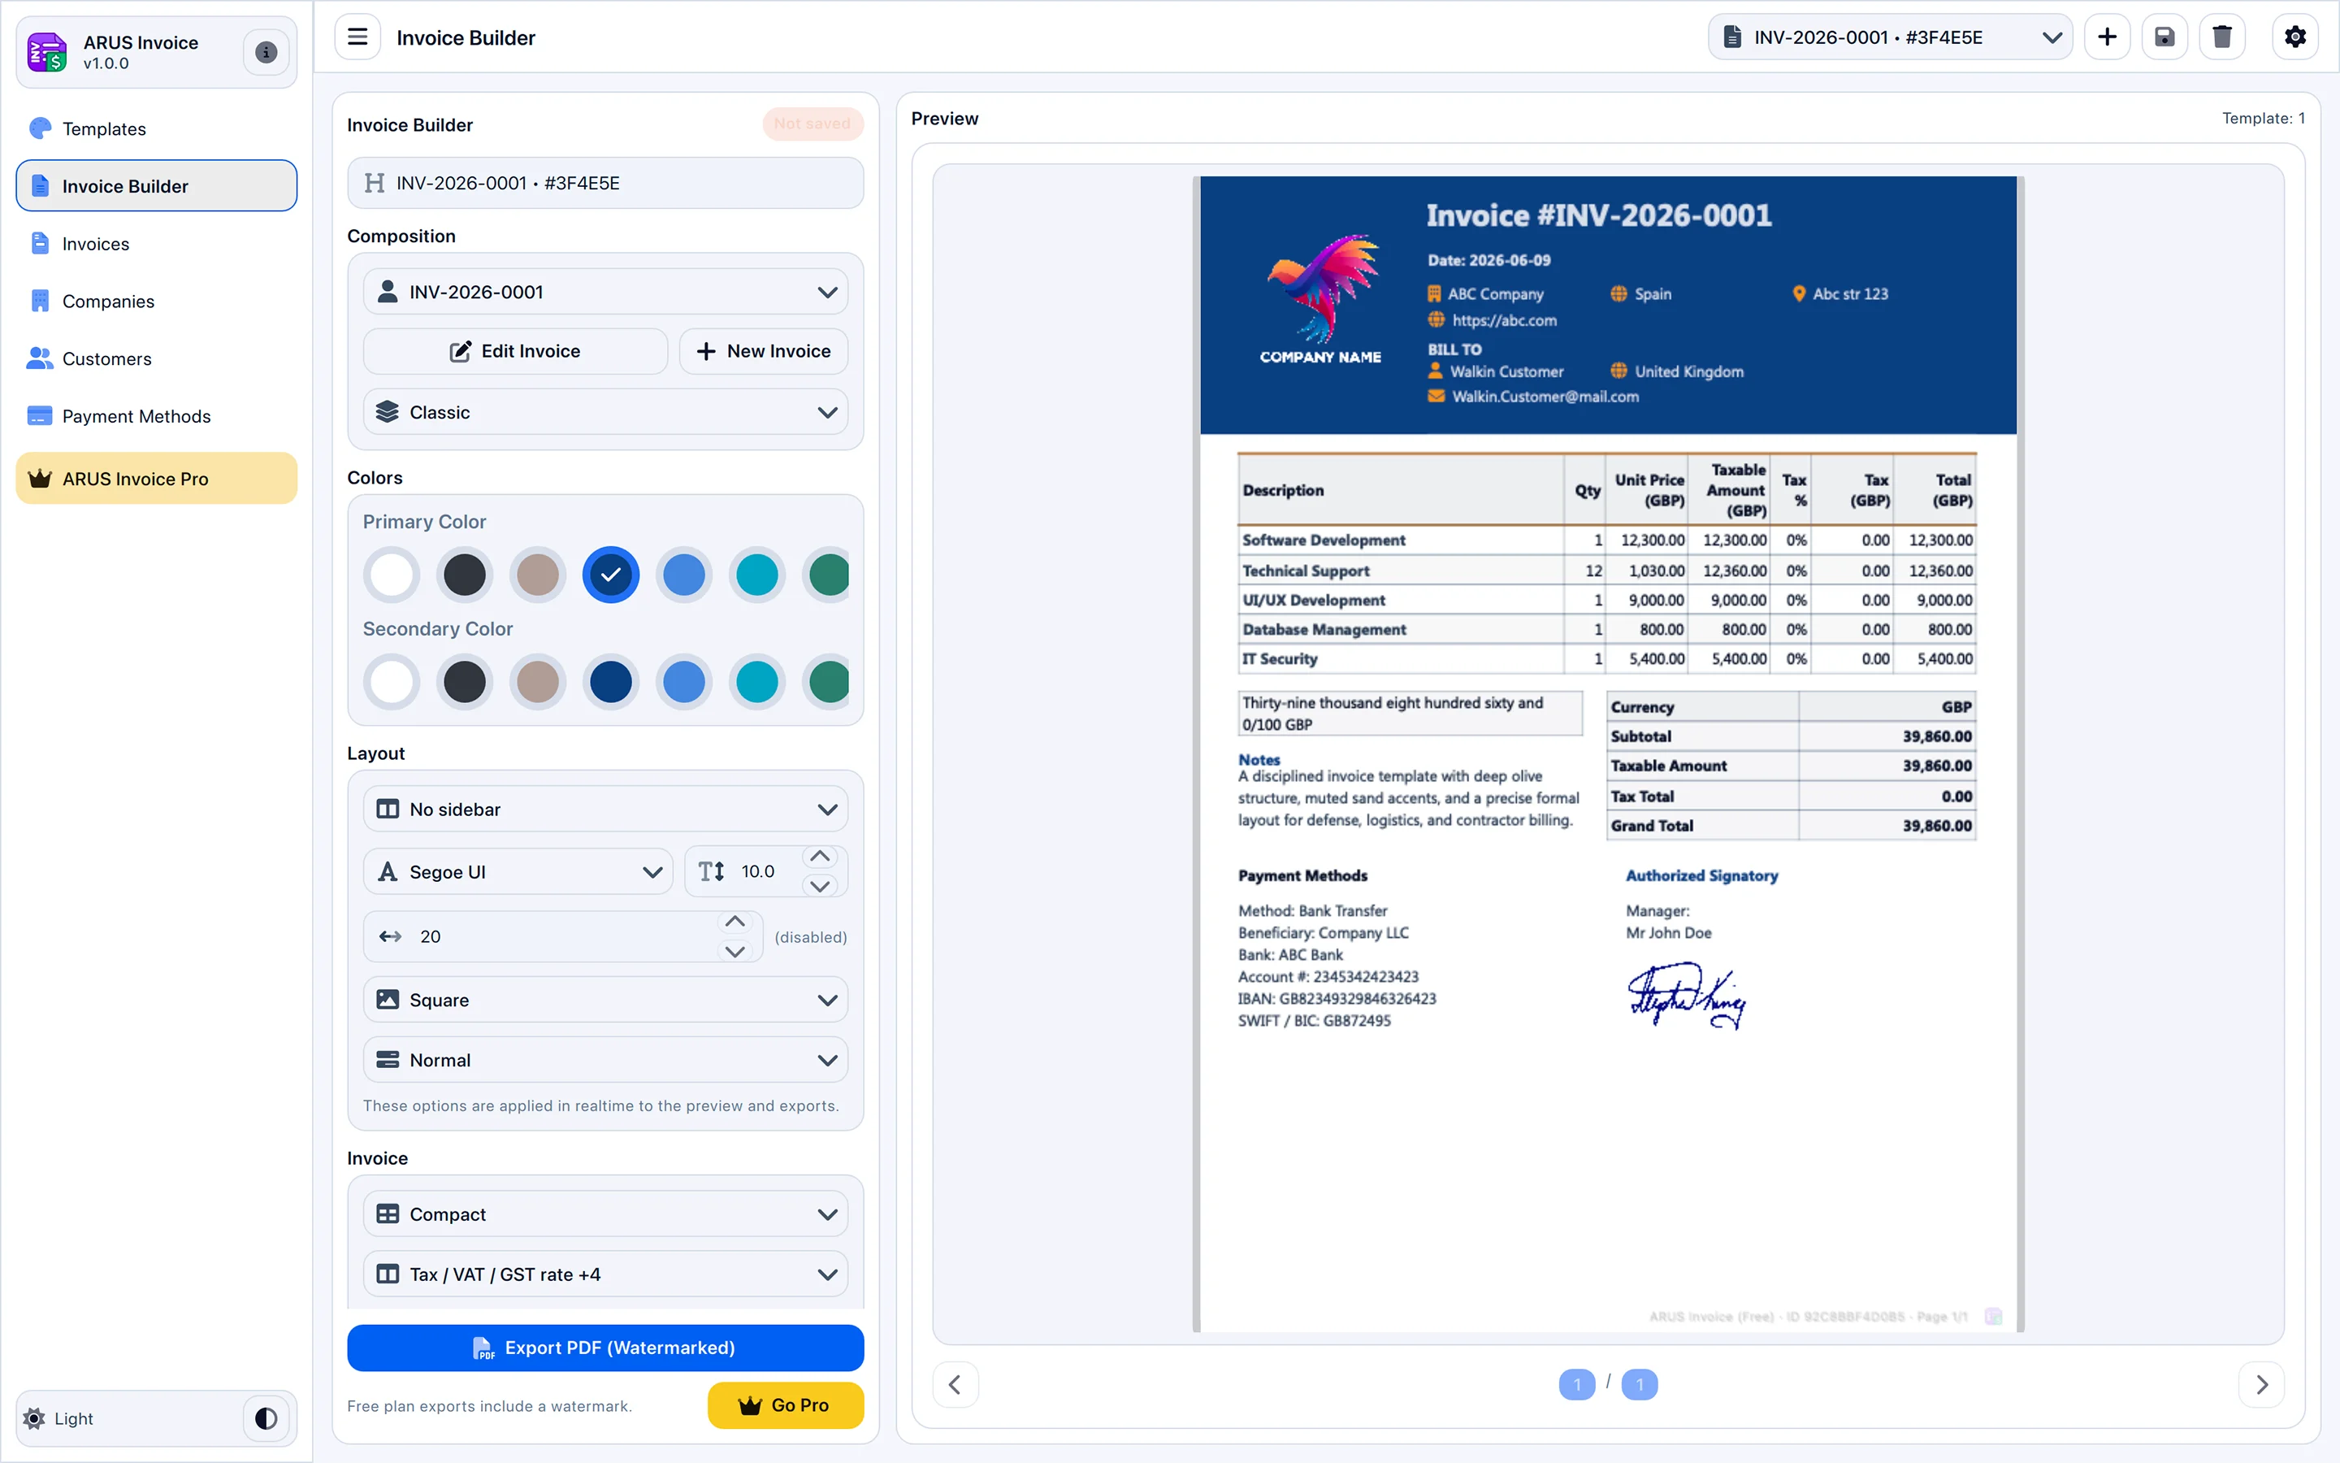
Task: Open the hamburger navigation menu
Action: pos(357,37)
